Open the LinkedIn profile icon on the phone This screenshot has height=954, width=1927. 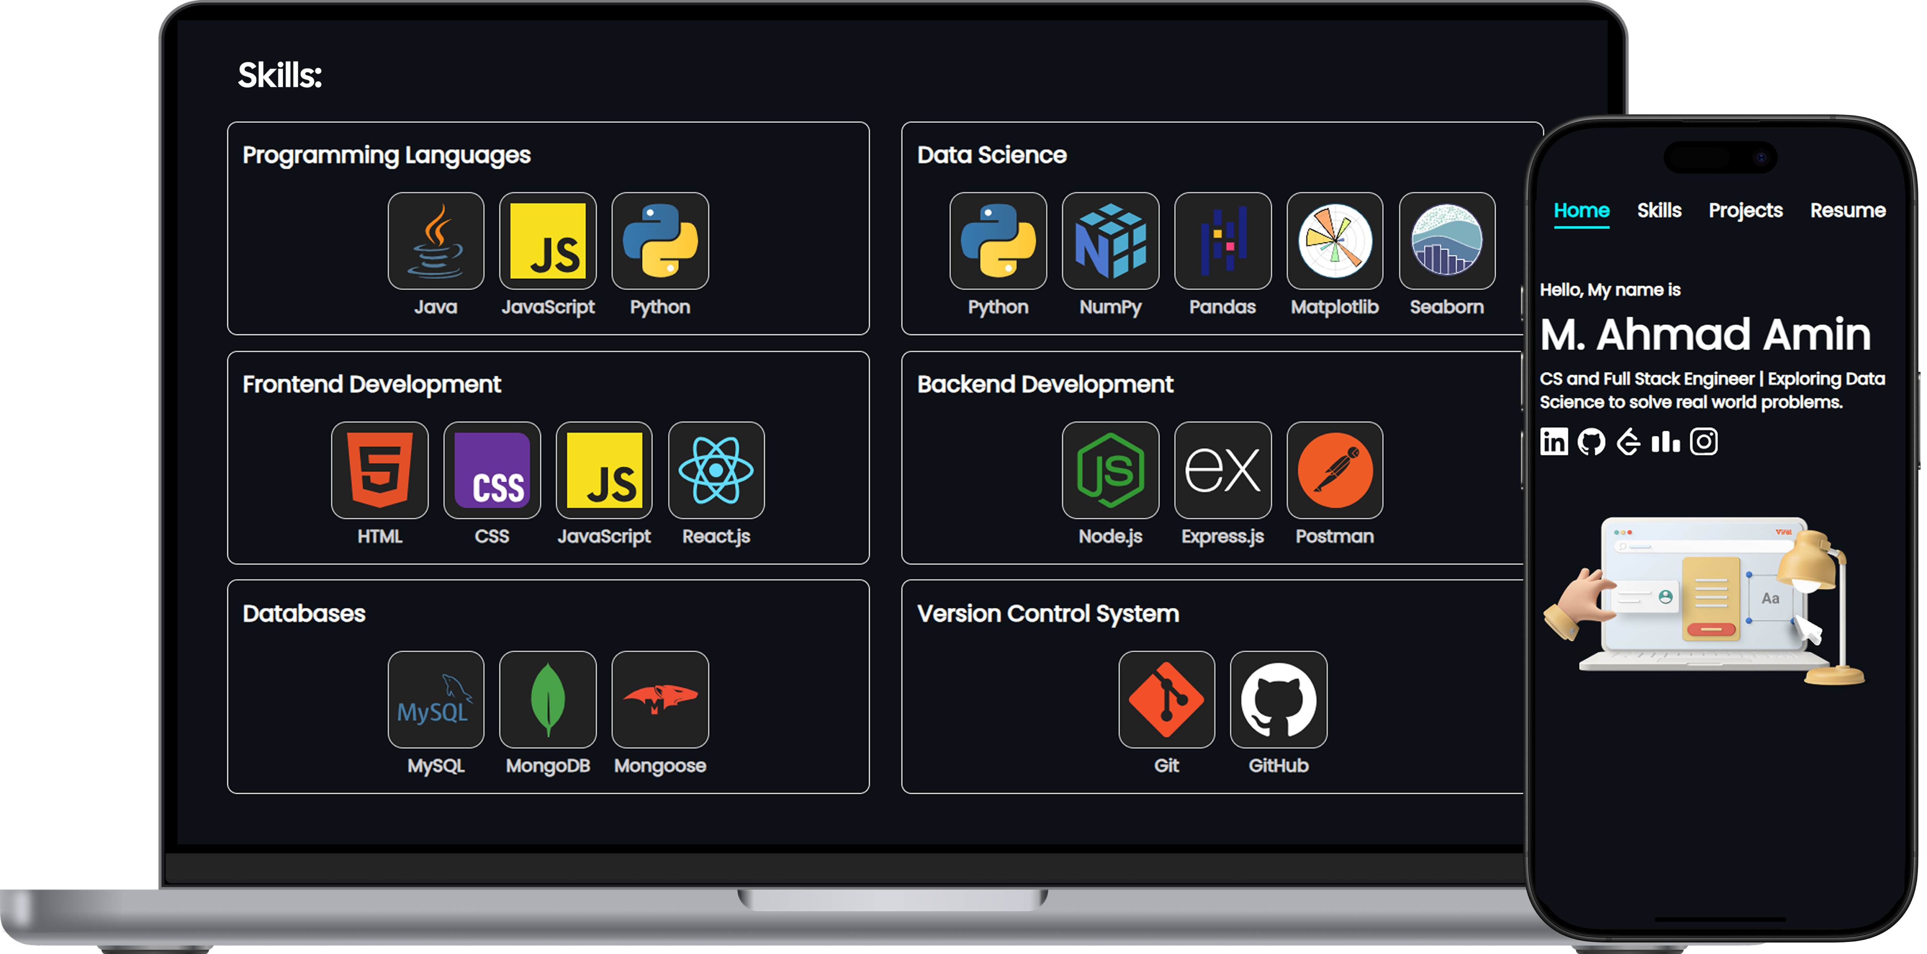point(1554,442)
